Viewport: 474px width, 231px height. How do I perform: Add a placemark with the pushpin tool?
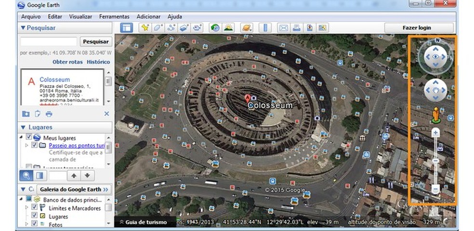145,28
